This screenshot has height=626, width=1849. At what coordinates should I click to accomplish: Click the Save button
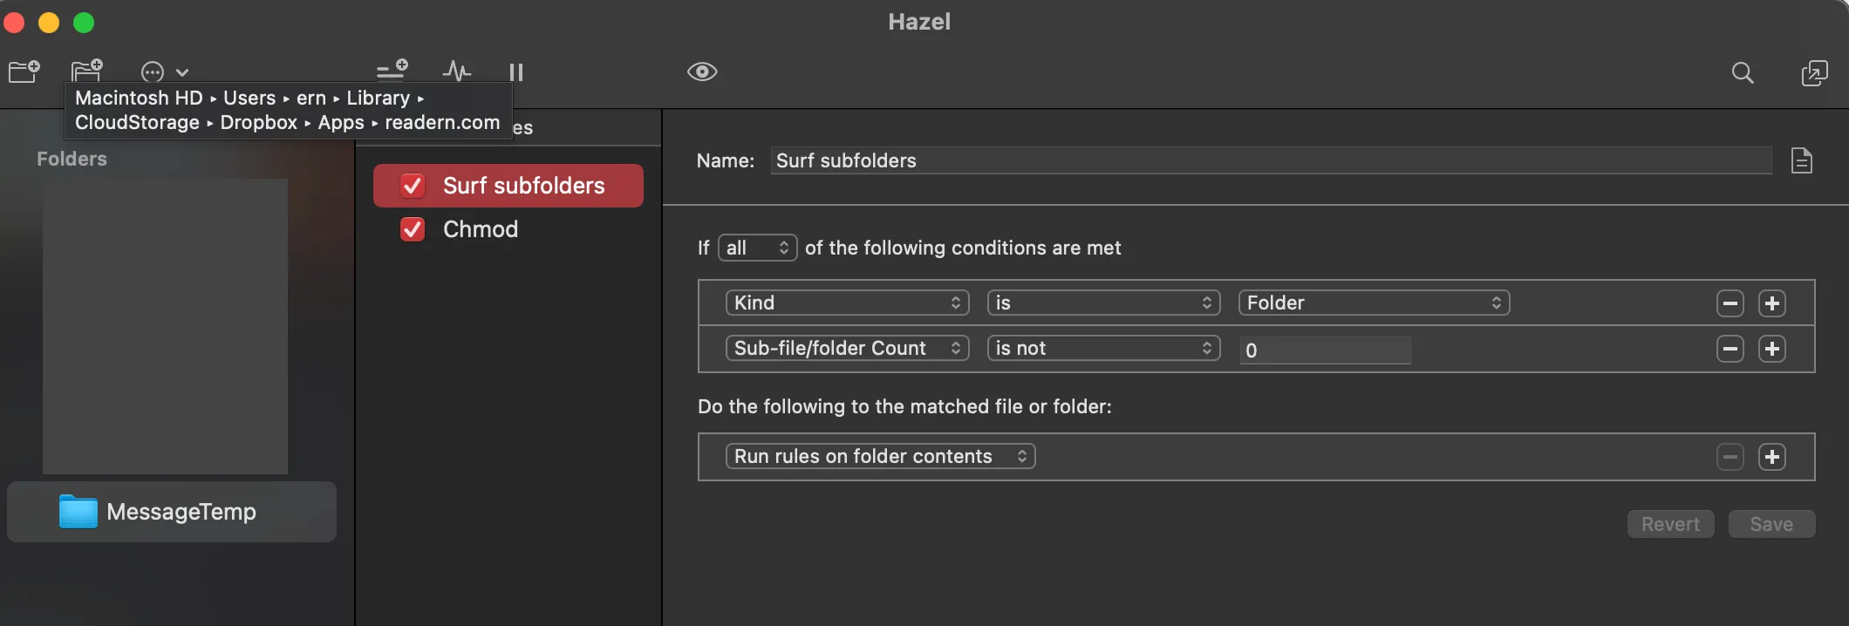point(1771,524)
